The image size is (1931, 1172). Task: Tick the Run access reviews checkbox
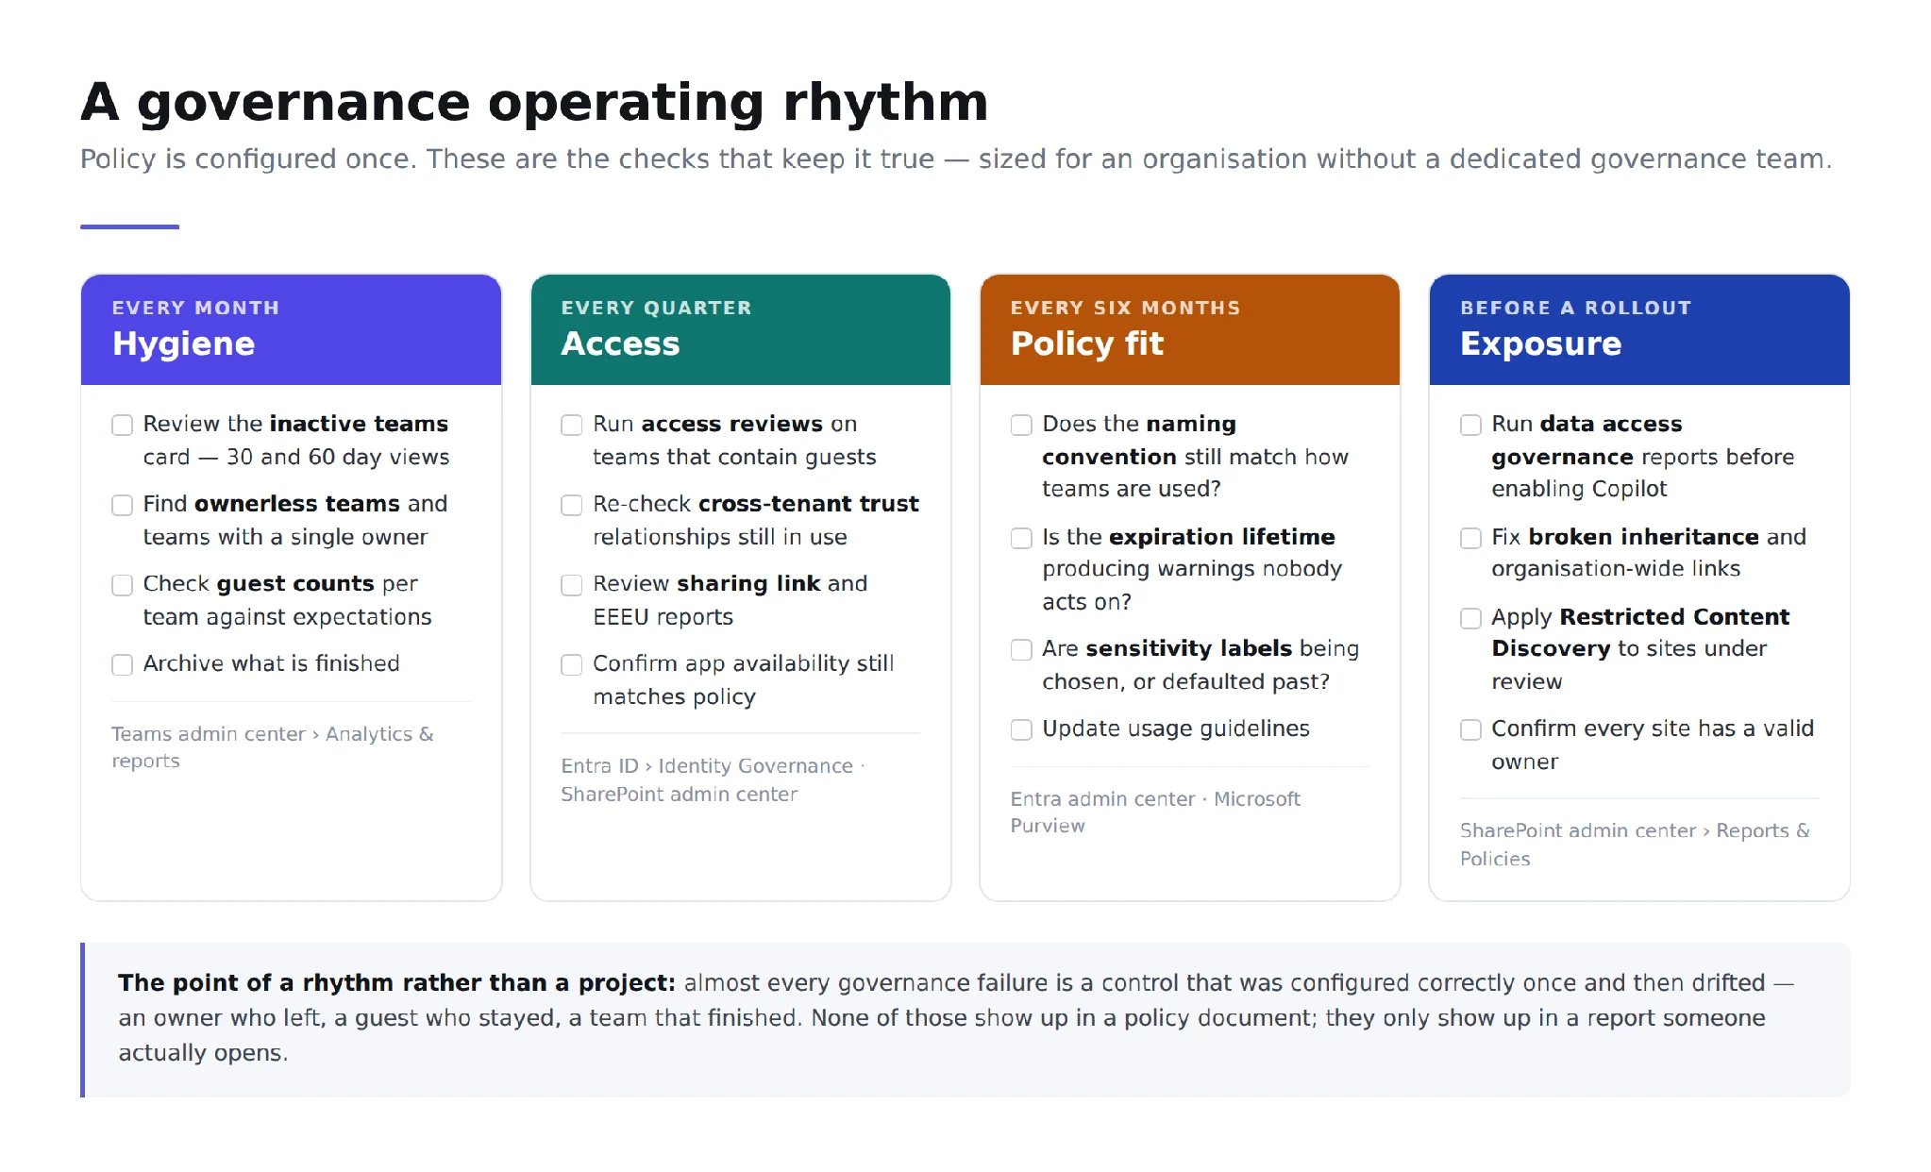[x=571, y=426]
